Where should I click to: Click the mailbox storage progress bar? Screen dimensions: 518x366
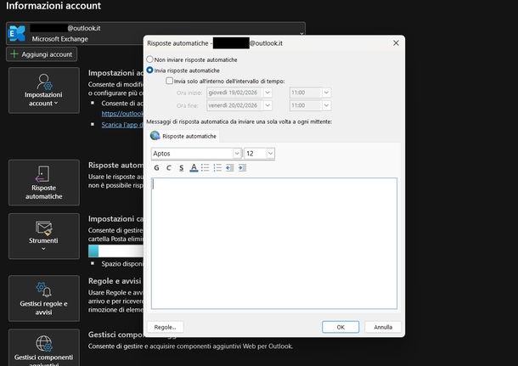tap(116, 251)
